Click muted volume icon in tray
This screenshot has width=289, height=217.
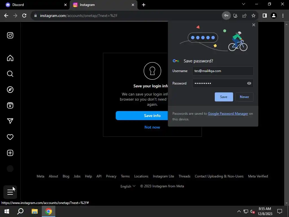(x=253, y=211)
